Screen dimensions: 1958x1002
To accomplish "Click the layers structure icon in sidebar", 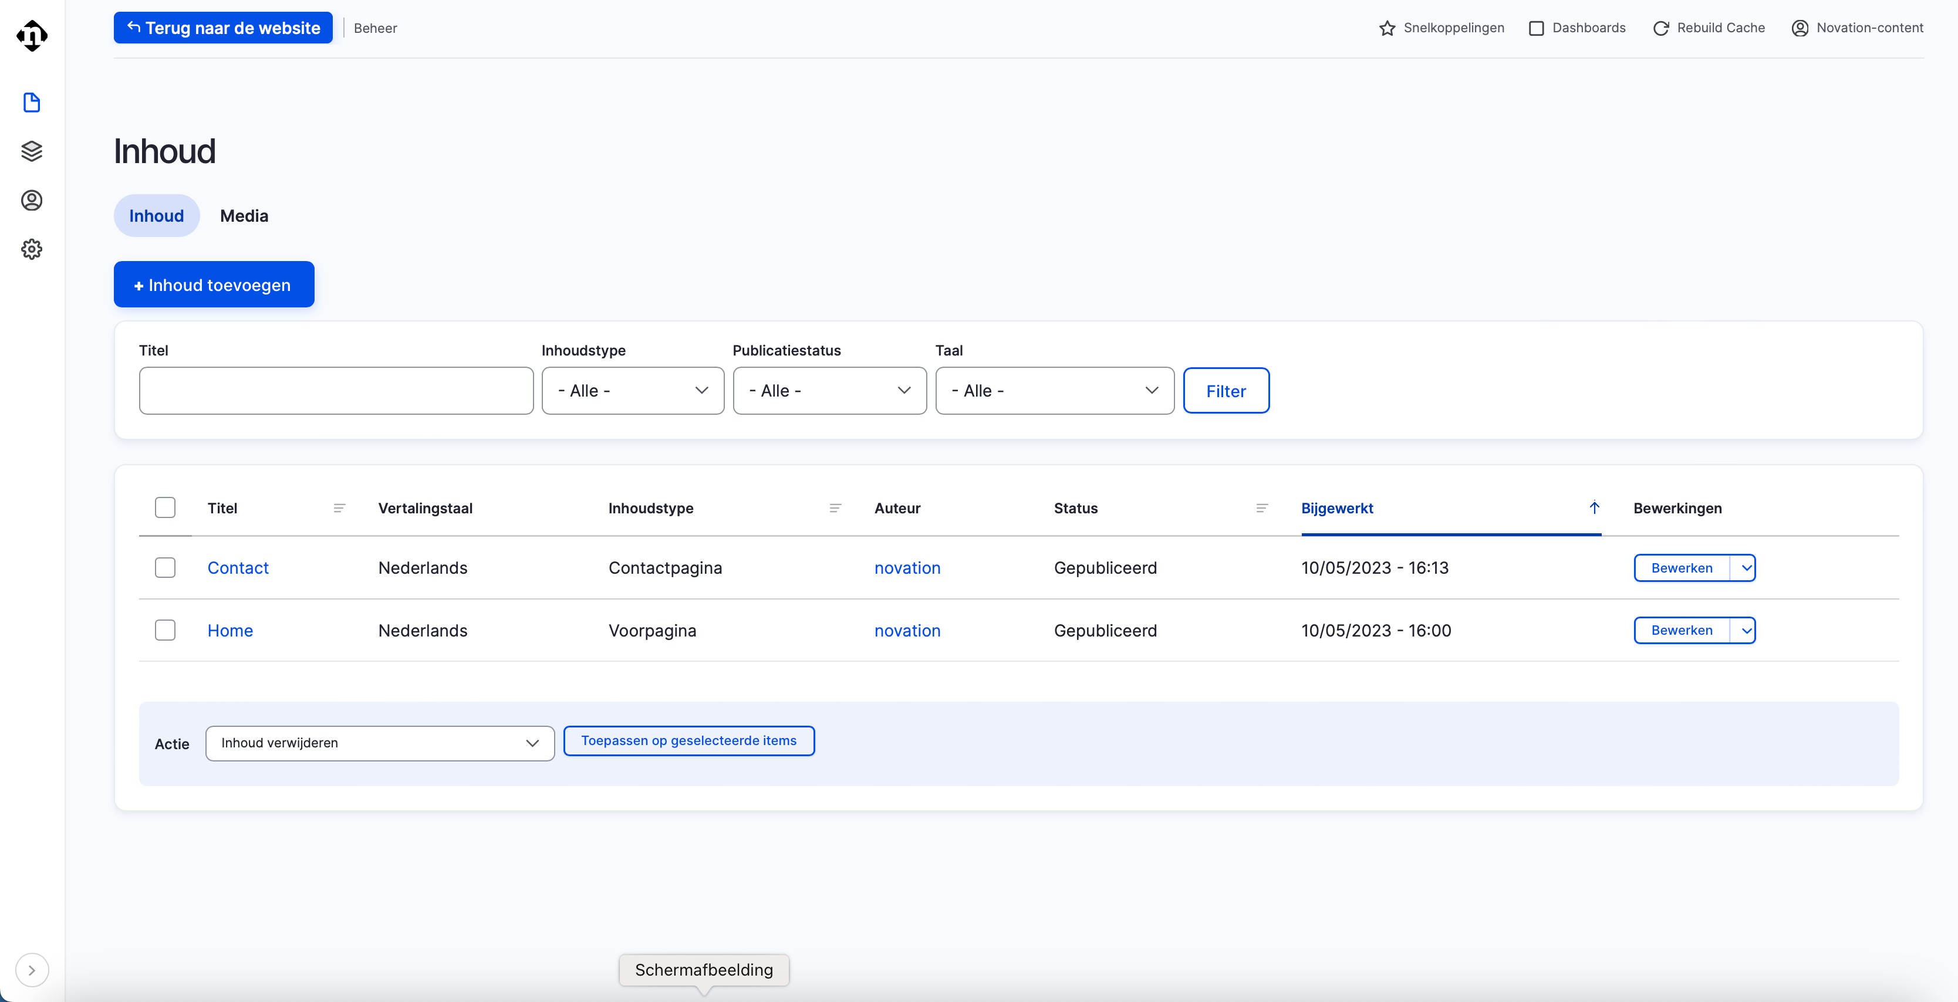I will (31, 151).
